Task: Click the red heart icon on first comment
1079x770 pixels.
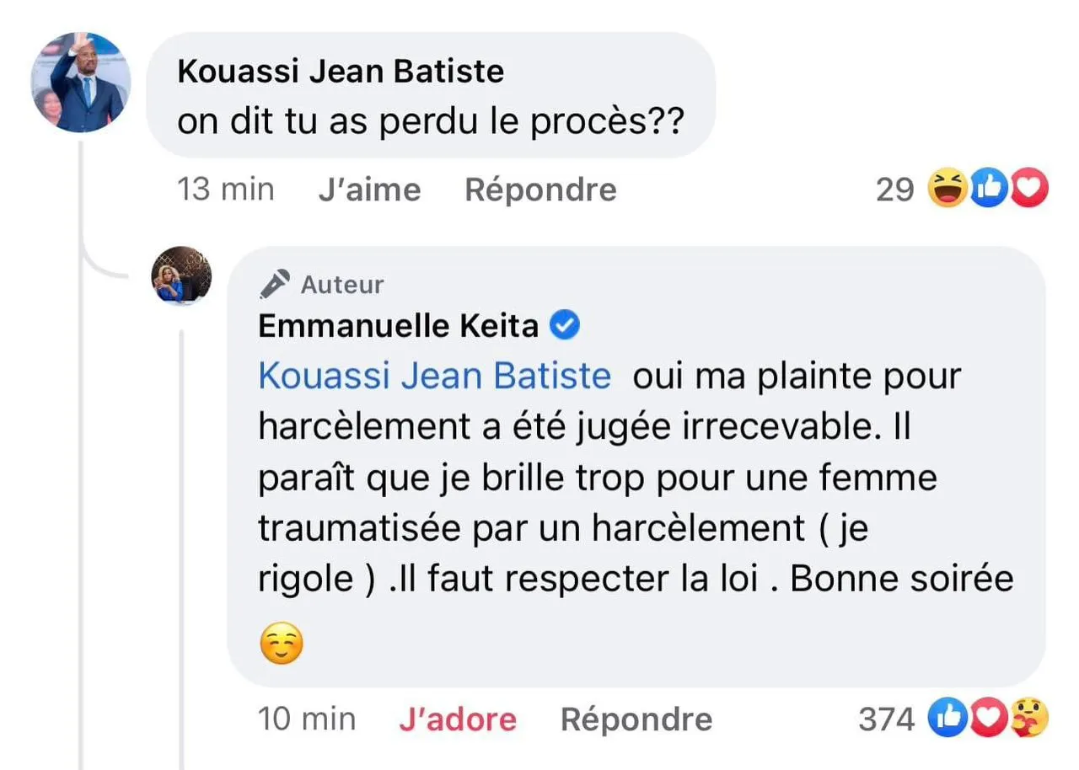Action: pos(1028,189)
